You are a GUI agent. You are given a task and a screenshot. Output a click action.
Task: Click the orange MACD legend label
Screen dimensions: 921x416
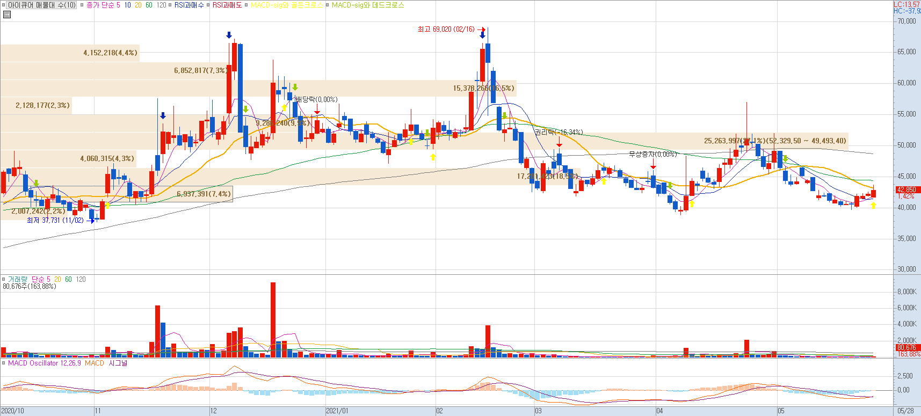[95, 363]
